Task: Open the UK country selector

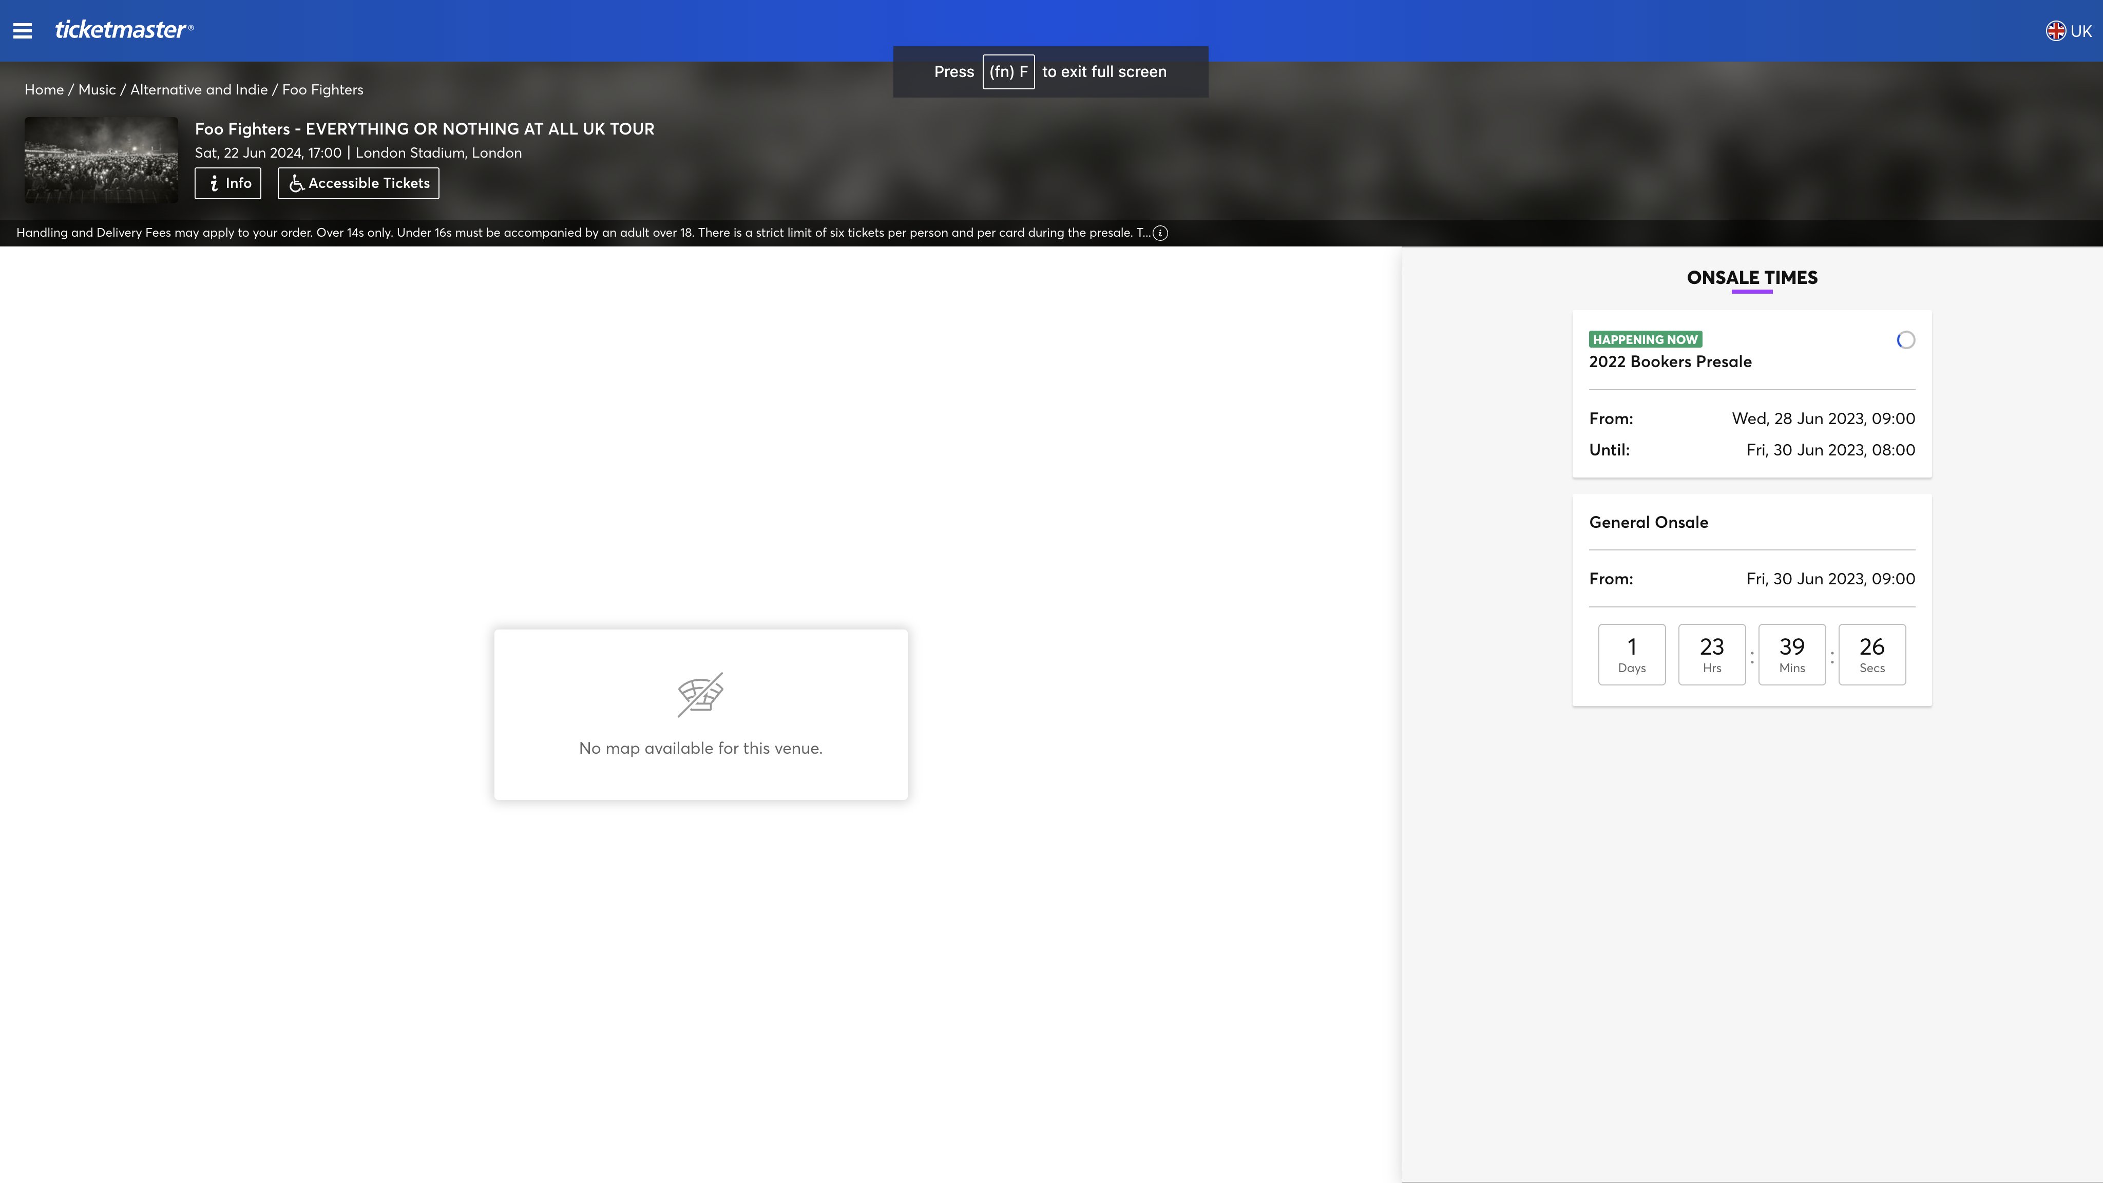Action: point(2068,31)
